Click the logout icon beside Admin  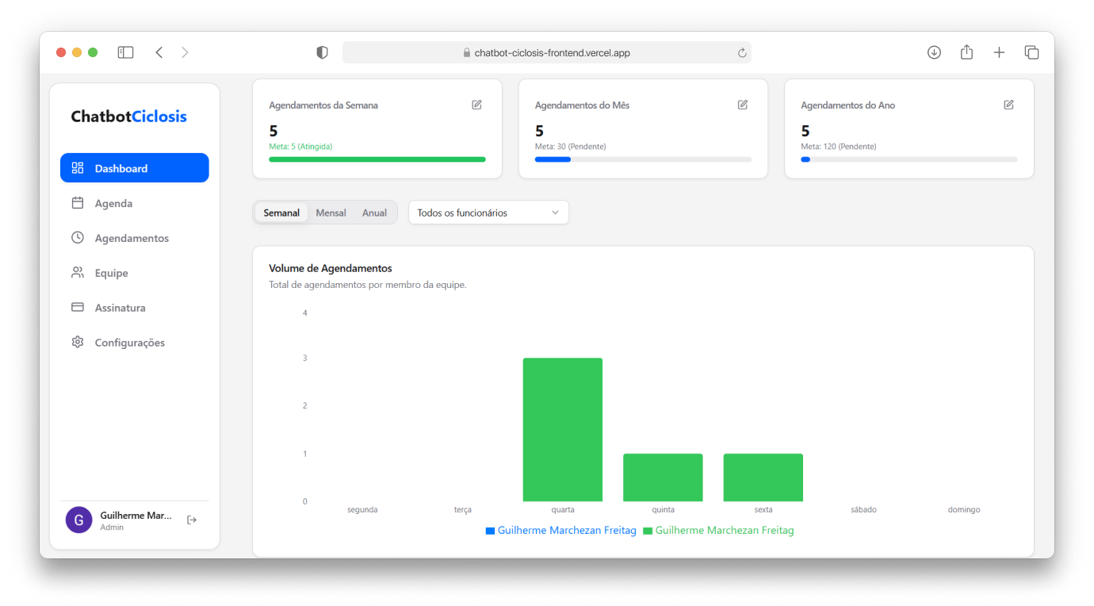[x=192, y=520]
